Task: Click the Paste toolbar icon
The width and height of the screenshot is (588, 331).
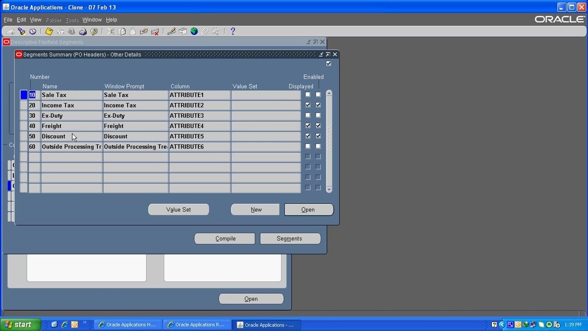Action: (133, 32)
